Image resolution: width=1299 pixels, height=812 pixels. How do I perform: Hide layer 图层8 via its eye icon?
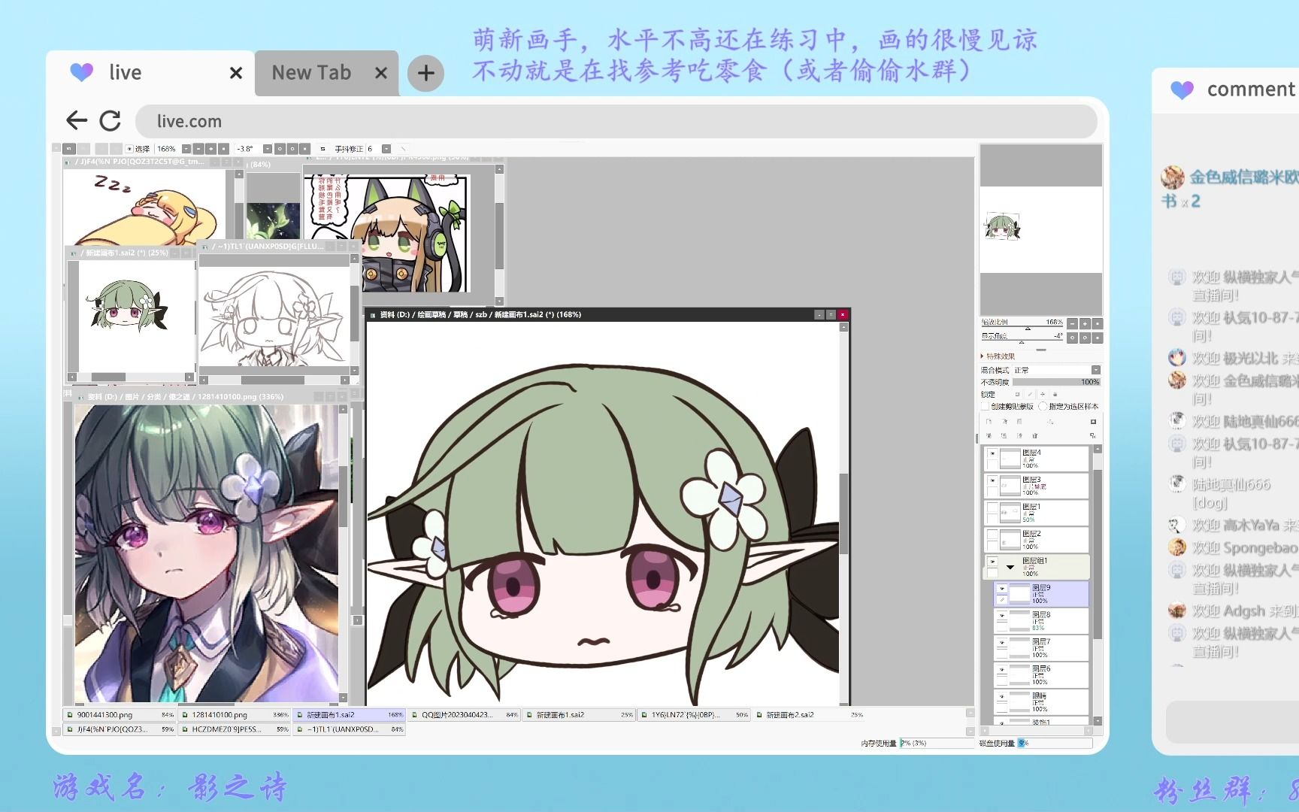(1002, 616)
